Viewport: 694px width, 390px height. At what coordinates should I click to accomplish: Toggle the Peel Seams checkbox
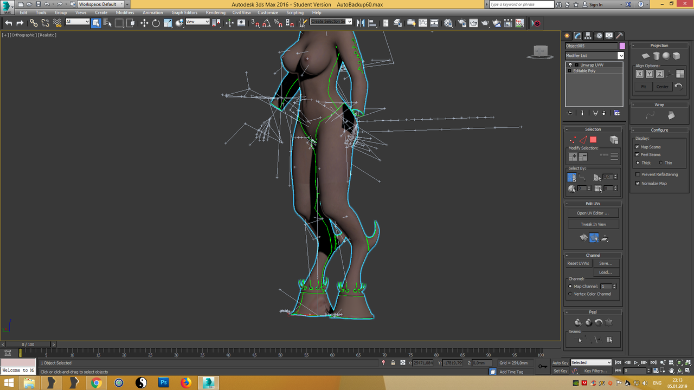pyautogui.click(x=637, y=154)
